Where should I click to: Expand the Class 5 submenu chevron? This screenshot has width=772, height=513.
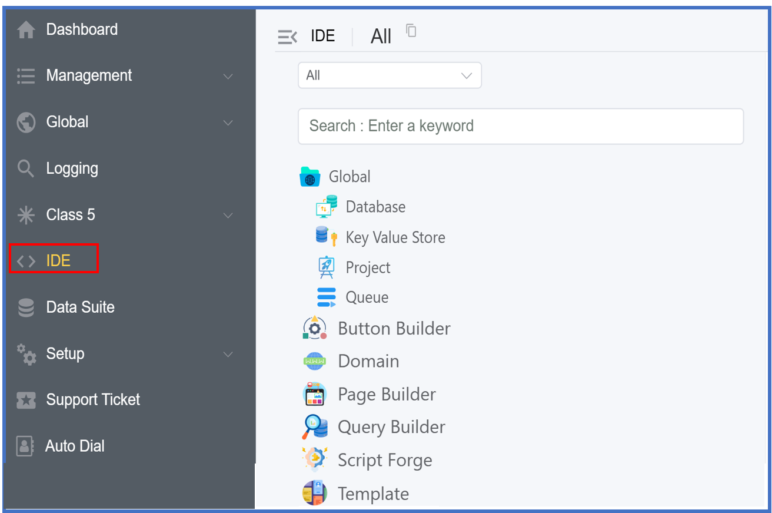pos(228,216)
